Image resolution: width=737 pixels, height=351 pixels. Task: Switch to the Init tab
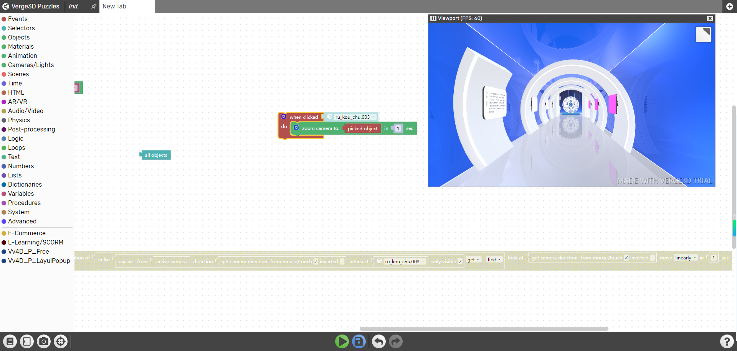pos(73,7)
